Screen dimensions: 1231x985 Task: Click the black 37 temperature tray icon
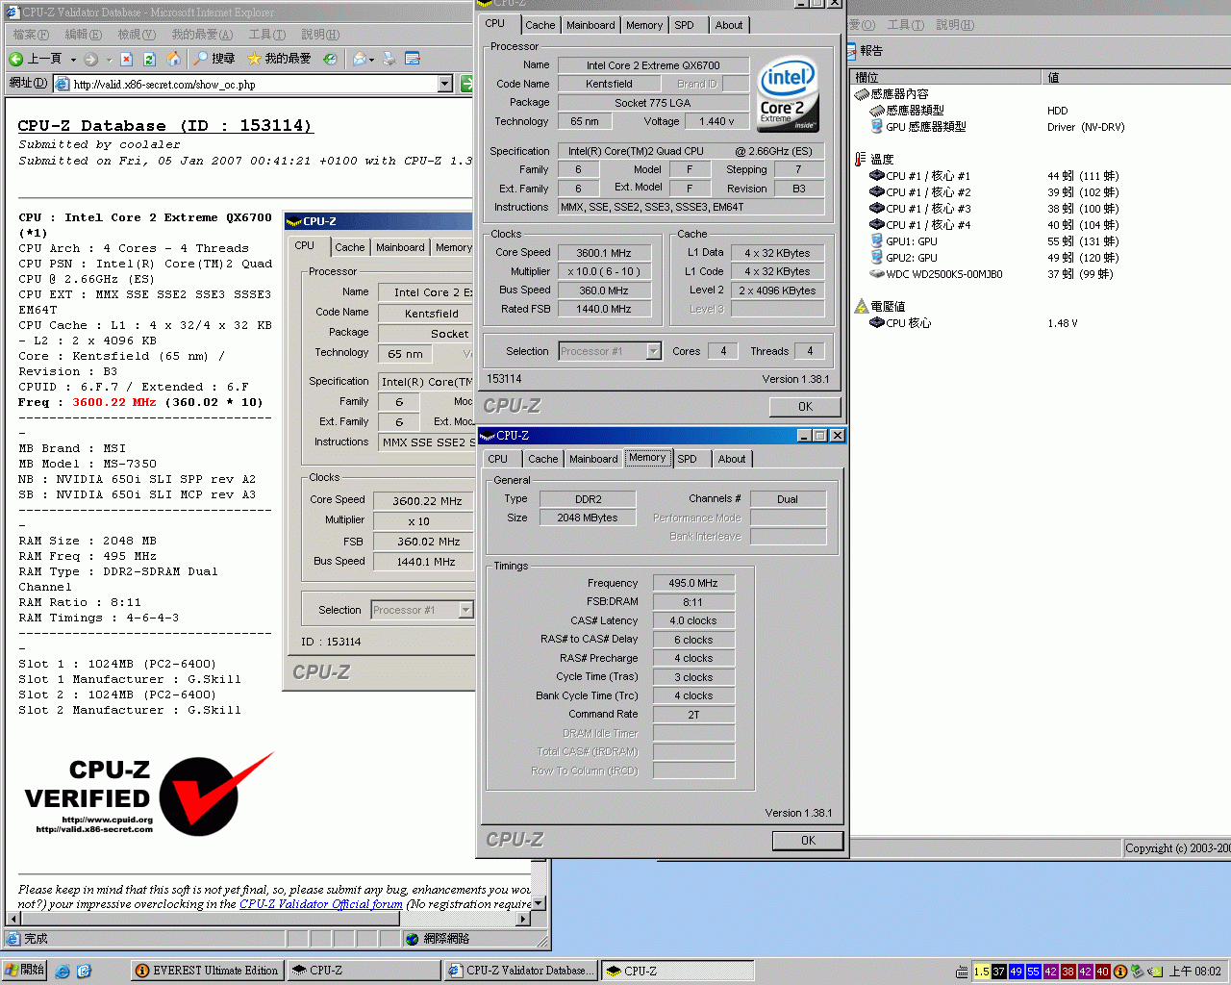point(998,972)
